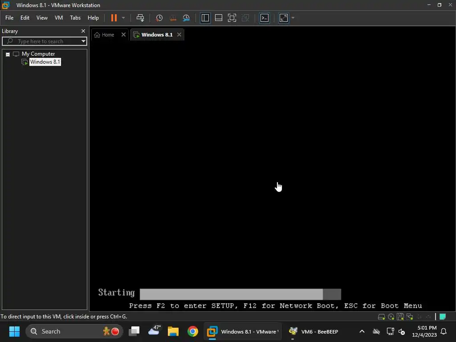Click the USB device status icon
This screenshot has height=342, width=456.
(x=428, y=317)
